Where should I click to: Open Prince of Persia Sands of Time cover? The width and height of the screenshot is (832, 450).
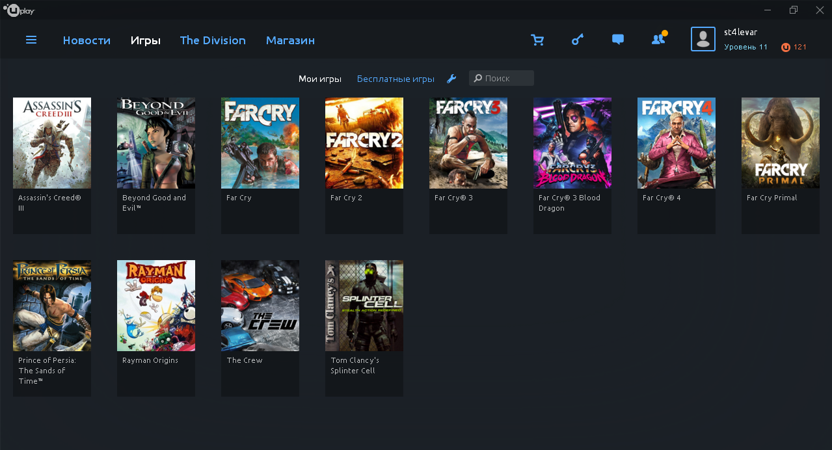[x=52, y=306]
